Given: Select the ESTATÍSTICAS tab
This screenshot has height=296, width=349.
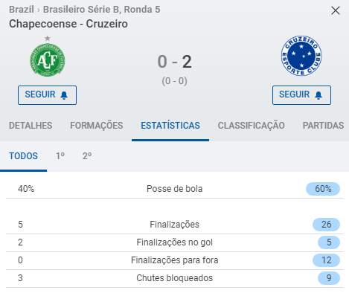Looking at the screenshot, I should tap(170, 126).
